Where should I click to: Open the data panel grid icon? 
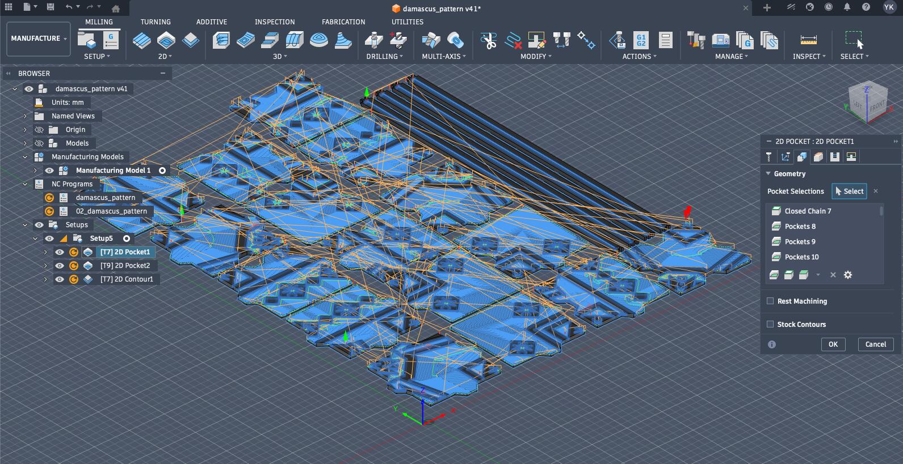[9, 7]
